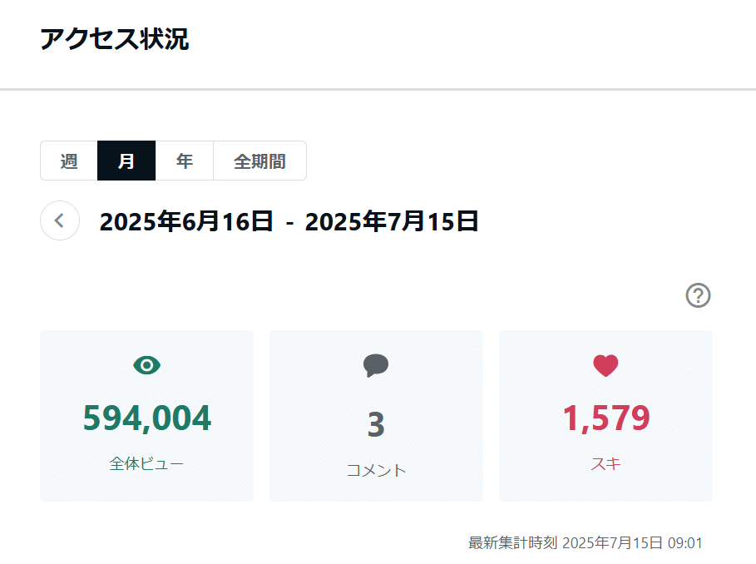Viewport: 756px width, 564px height.
Task: Go to previous period with left chevron
Action: tap(60, 220)
